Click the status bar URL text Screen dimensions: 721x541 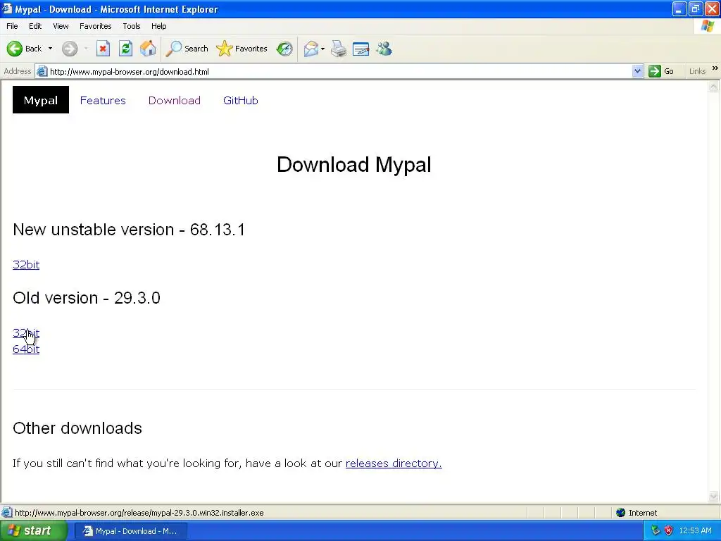pyautogui.click(x=139, y=513)
